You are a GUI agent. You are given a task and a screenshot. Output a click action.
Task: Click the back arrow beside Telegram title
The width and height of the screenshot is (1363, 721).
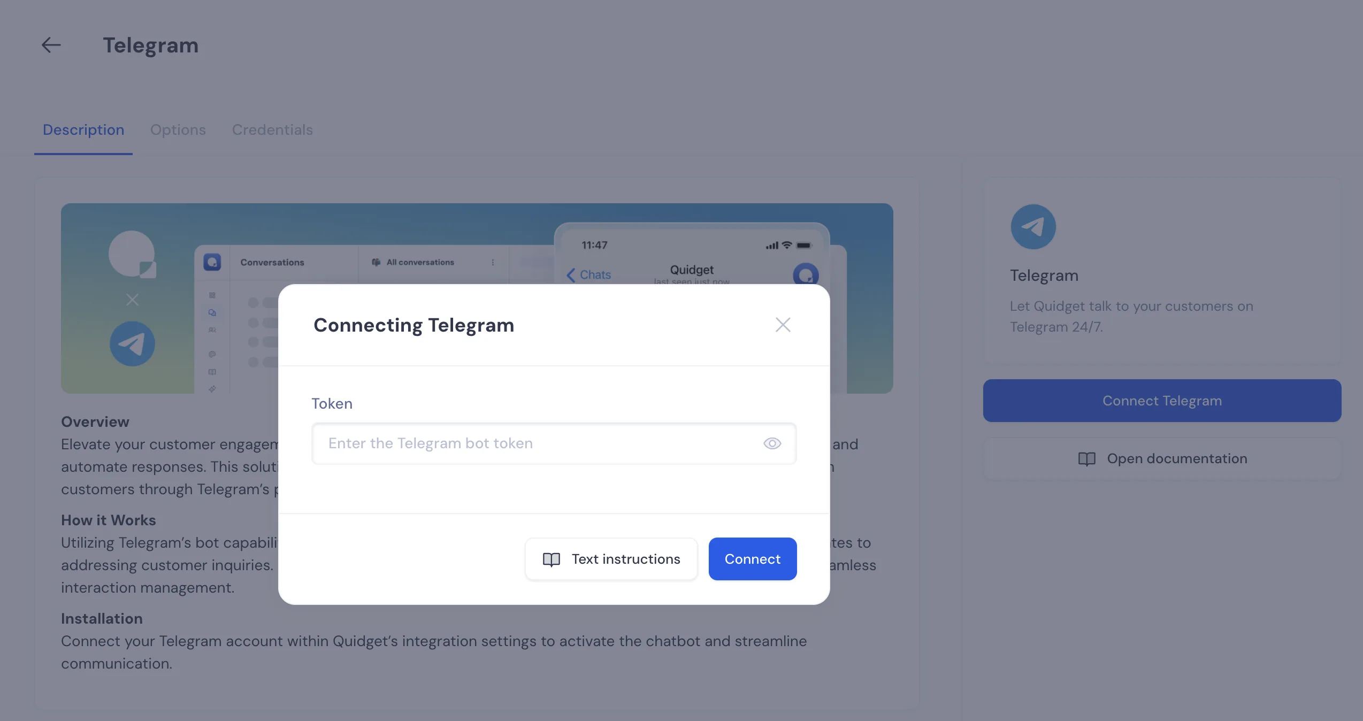(x=51, y=45)
